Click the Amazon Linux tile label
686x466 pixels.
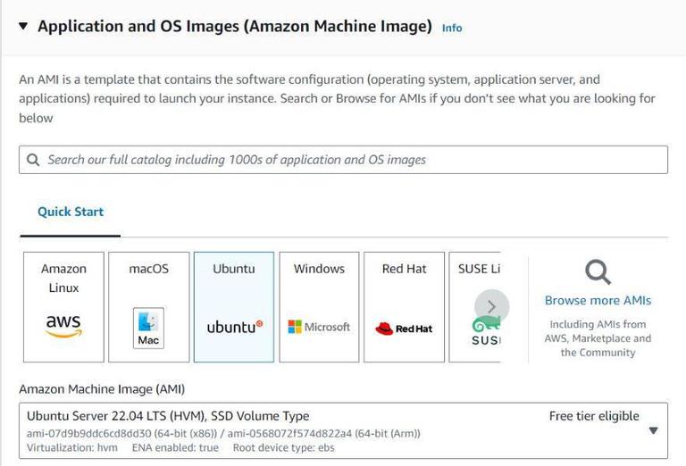click(63, 278)
